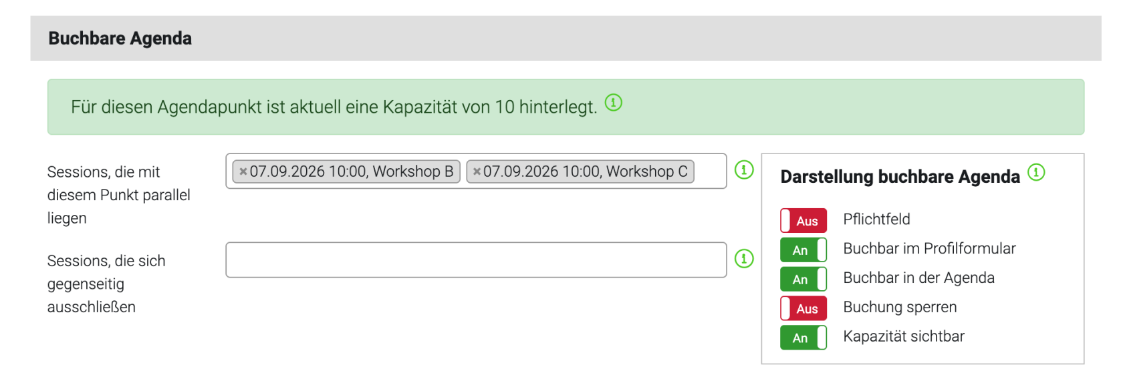Viewport: 1123px width, 387px height.
Task: Click info icon beside parallel sessions field
Action: (x=744, y=170)
